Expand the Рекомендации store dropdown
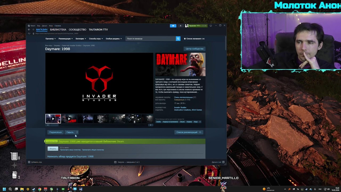The height and width of the screenshot is (192, 341). (x=66, y=39)
